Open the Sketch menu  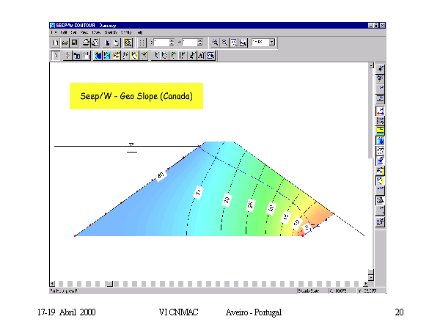point(110,33)
